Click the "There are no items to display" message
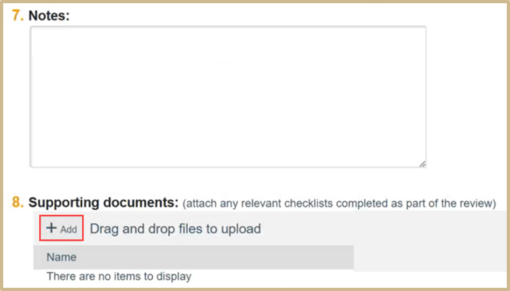 click(x=119, y=276)
